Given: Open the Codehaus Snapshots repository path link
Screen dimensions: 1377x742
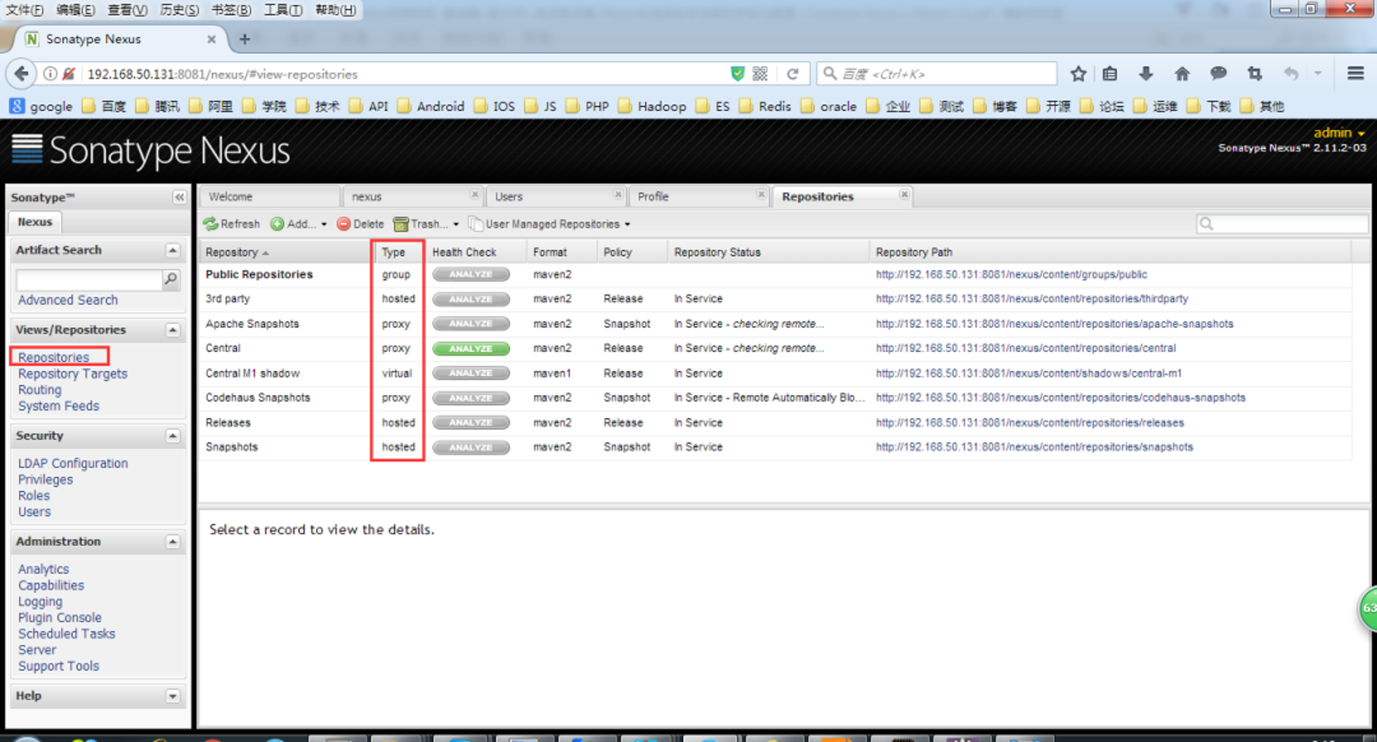Looking at the screenshot, I should click(x=1060, y=398).
